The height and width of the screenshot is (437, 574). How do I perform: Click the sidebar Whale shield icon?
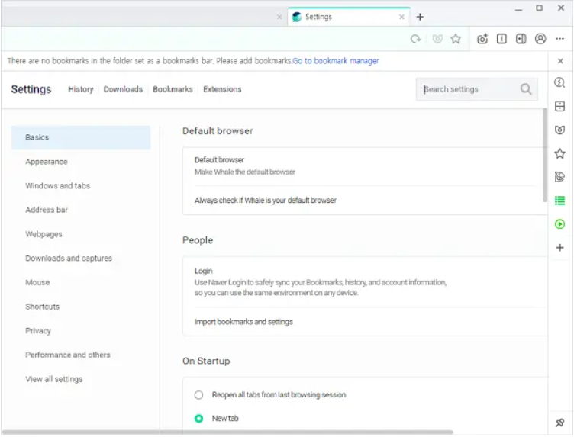tap(559, 130)
